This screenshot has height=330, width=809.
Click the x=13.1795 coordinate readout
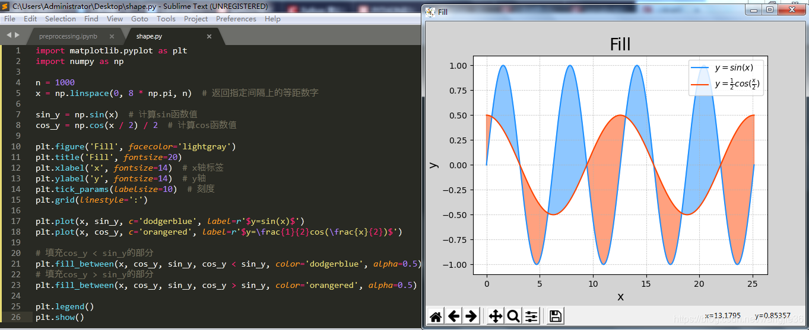pos(722,315)
